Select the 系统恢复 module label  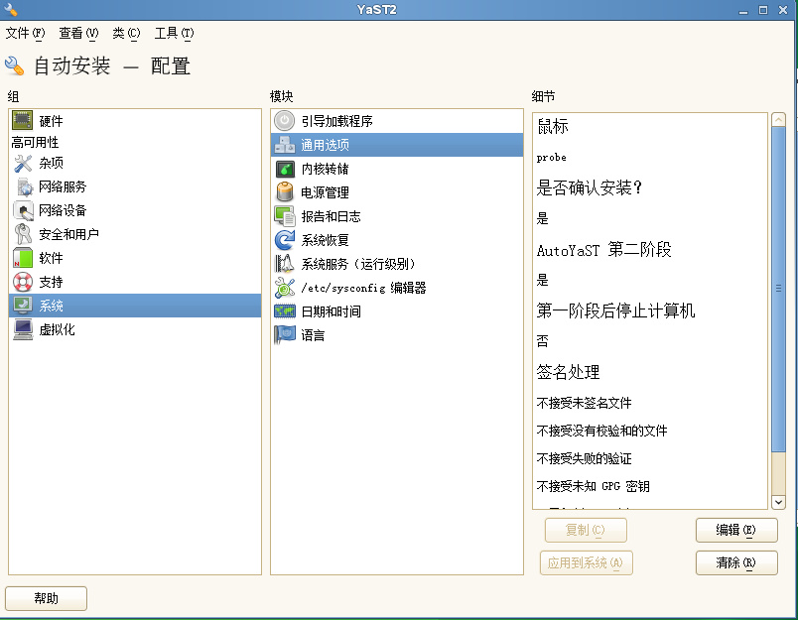[x=325, y=240]
